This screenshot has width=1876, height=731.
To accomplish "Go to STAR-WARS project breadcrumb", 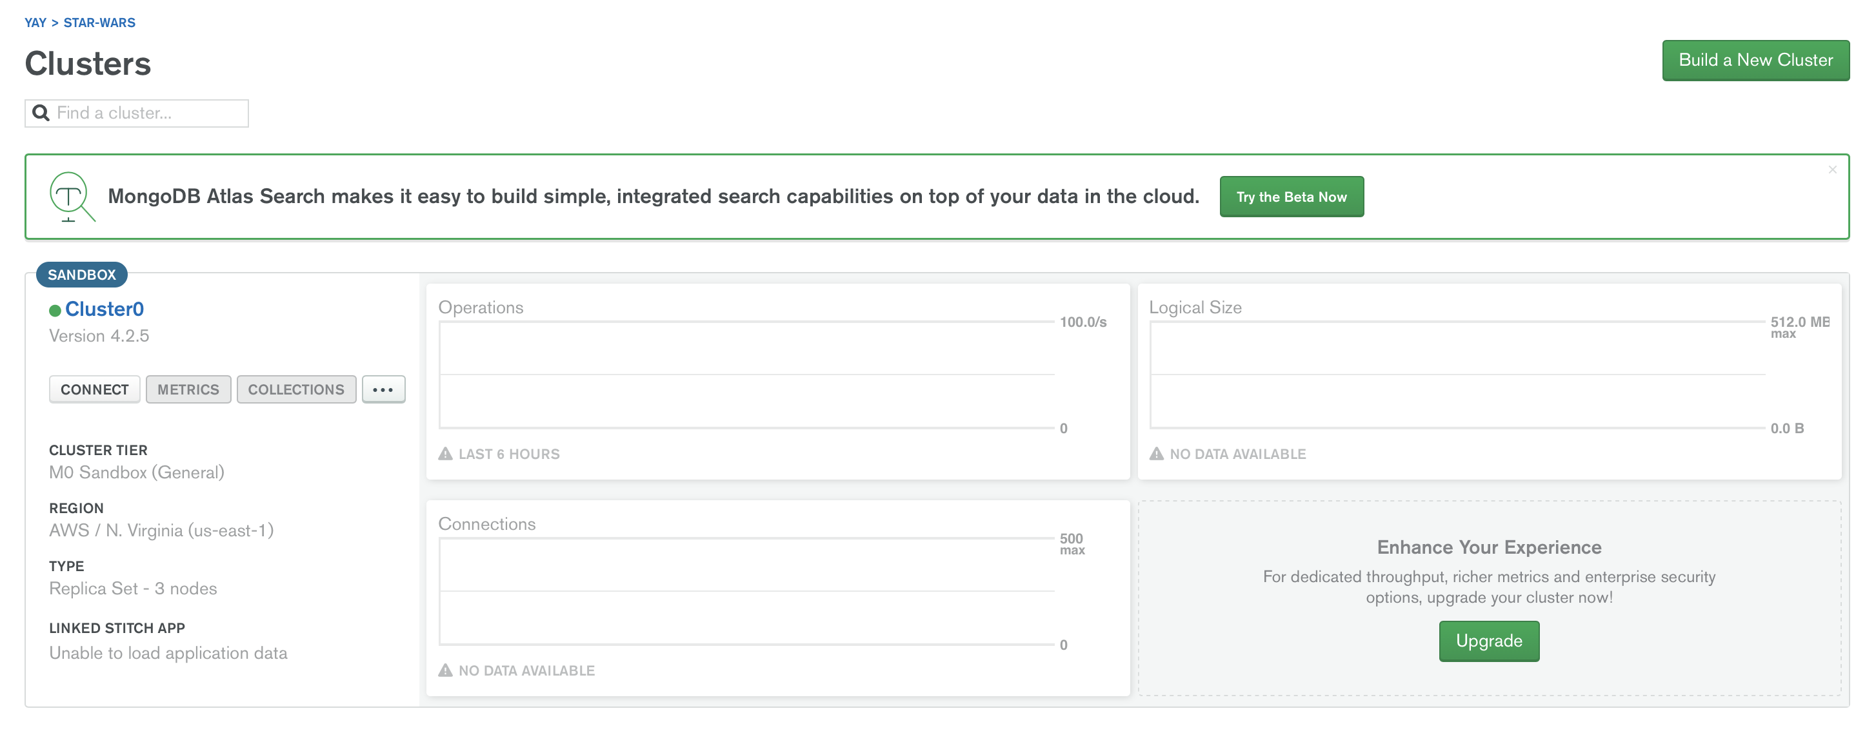I will (x=99, y=23).
